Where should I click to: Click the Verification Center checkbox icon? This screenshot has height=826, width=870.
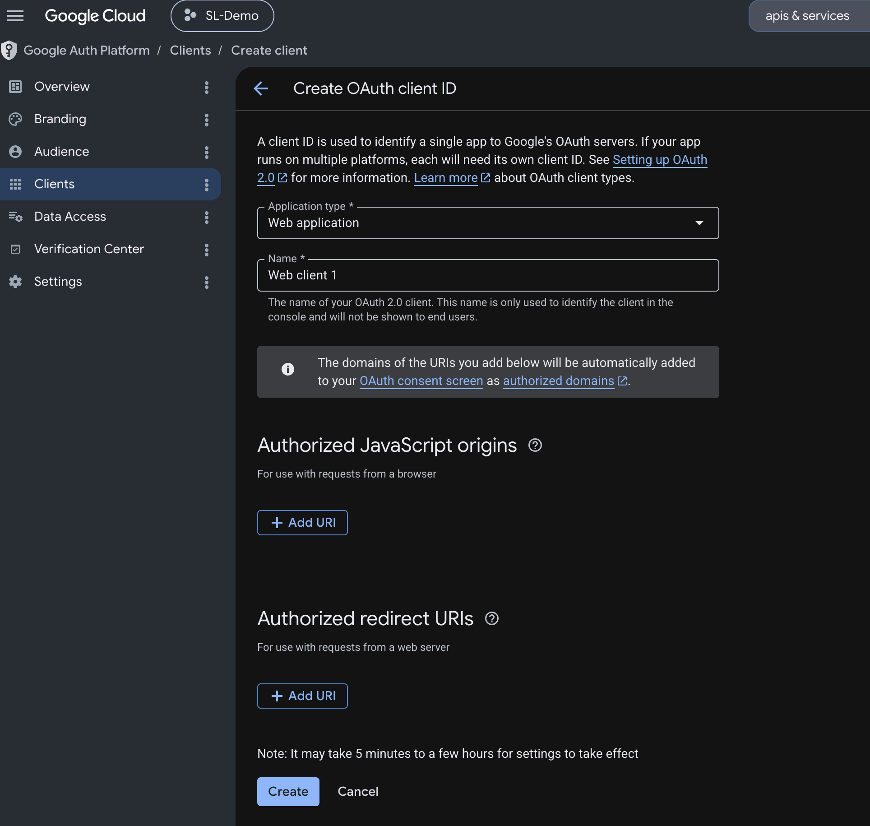tap(15, 249)
